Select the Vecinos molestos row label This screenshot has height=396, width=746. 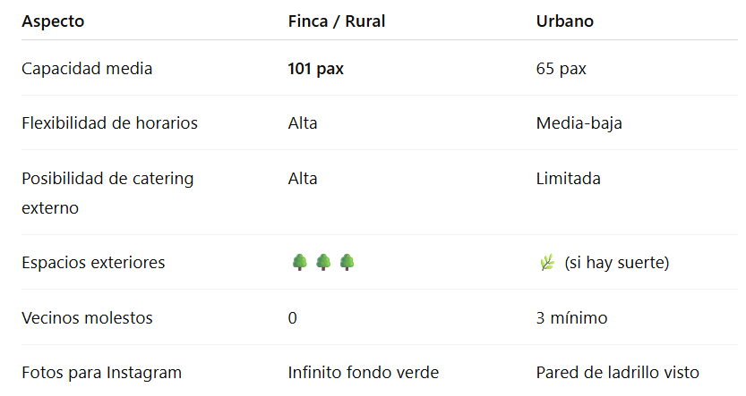[x=87, y=318]
